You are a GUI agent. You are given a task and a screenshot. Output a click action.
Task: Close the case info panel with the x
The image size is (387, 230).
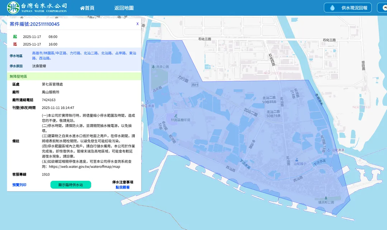(138, 24)
